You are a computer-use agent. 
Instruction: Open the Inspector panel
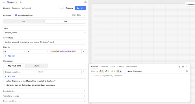pos(190,4)
